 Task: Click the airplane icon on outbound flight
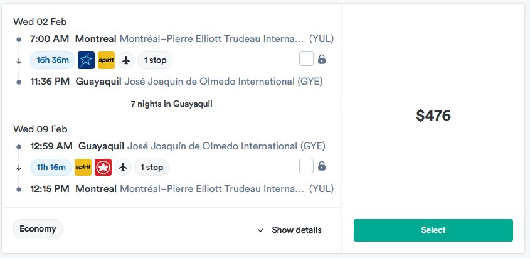click(x=126, y=60)
